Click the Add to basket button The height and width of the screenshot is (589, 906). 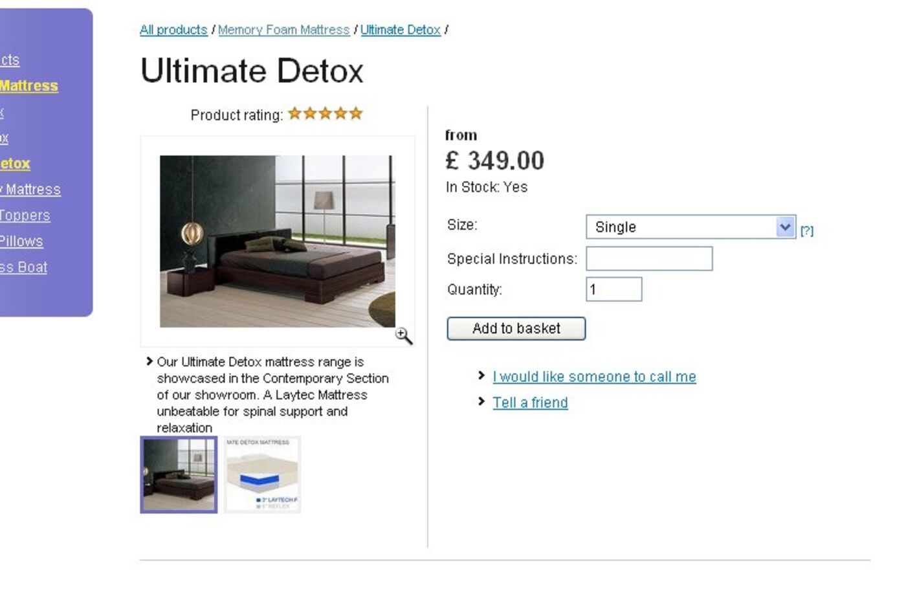[516, 328]
